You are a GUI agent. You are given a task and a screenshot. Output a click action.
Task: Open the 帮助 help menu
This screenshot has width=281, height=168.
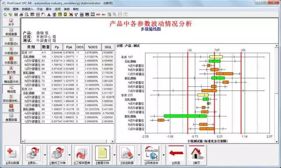point(76,9)
